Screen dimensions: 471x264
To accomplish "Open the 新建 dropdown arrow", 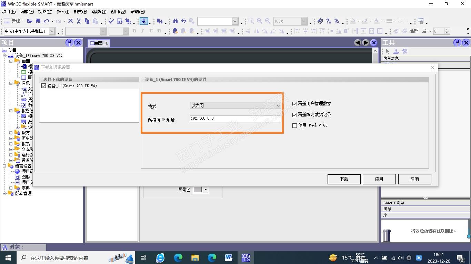I will [23, 21].
